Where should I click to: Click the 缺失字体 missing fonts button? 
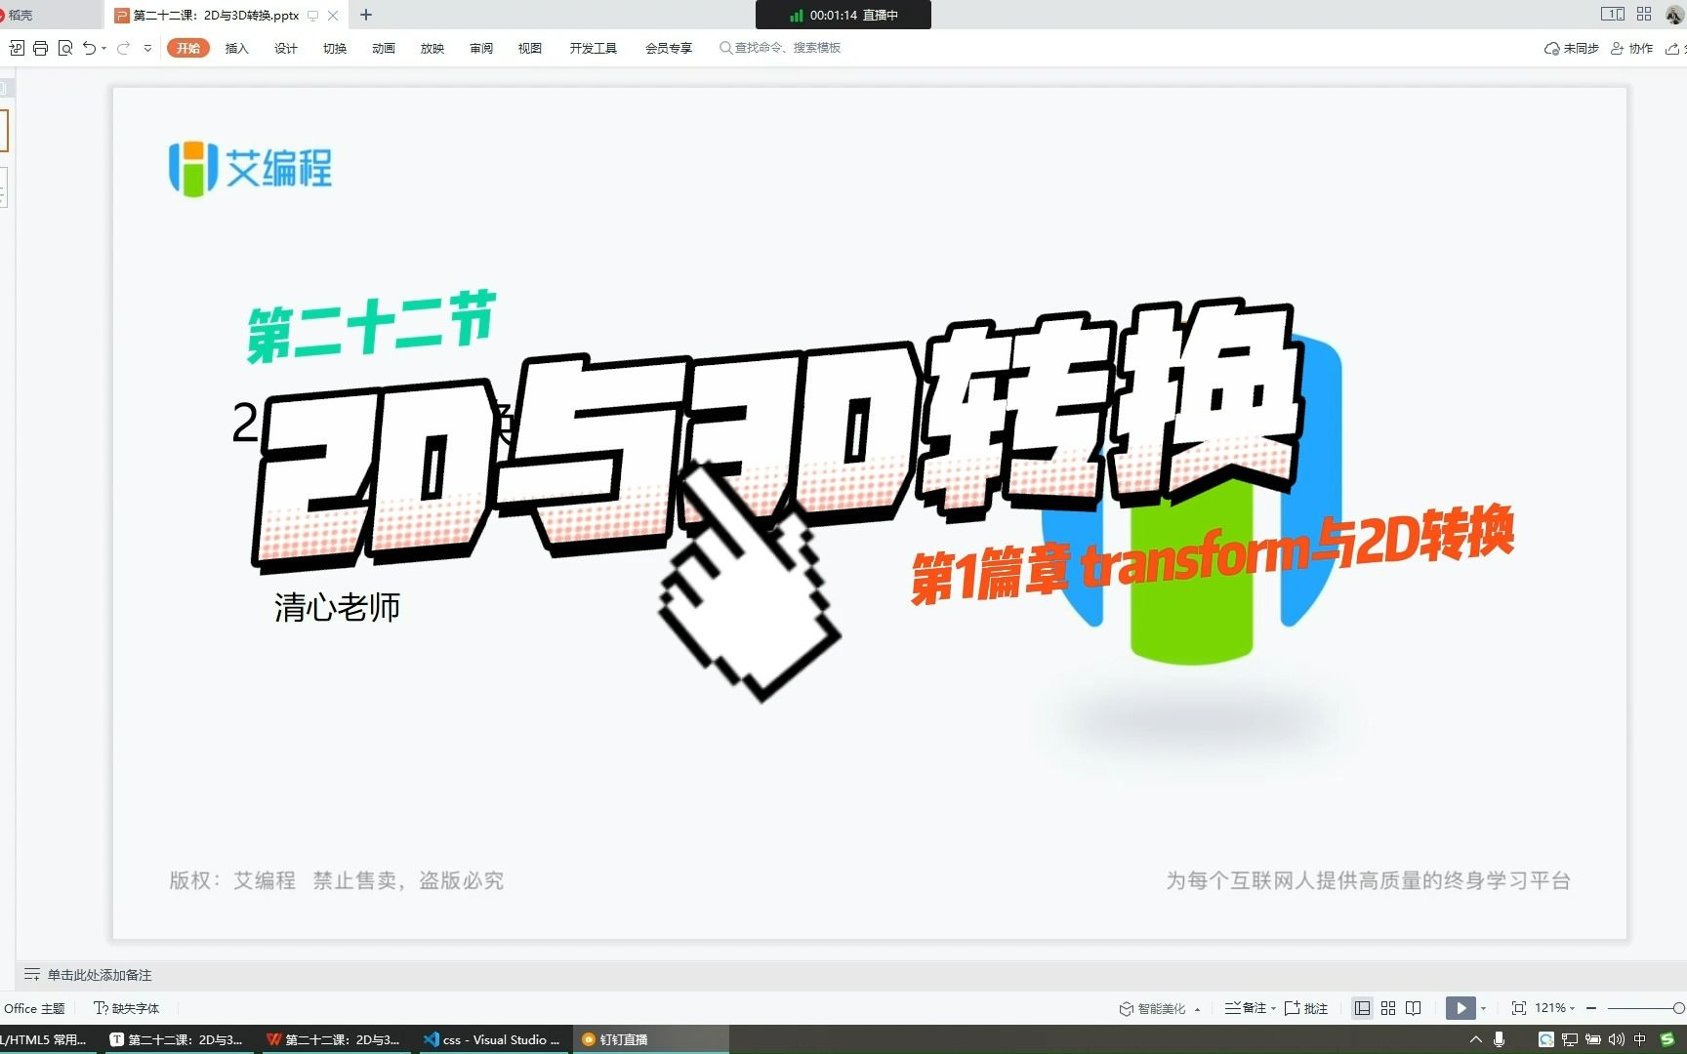(126, 1008)
